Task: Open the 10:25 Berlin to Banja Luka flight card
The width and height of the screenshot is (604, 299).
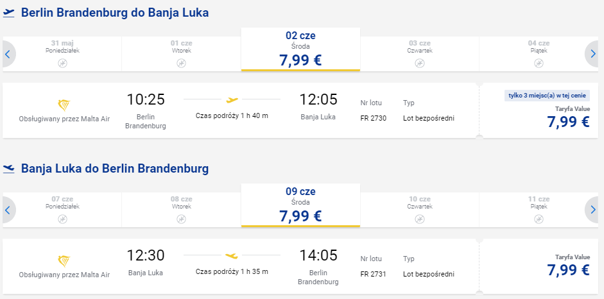Action: coord(241,110)
